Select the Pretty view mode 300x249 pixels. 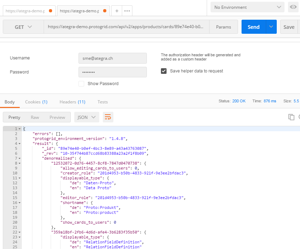click(14, 117)
